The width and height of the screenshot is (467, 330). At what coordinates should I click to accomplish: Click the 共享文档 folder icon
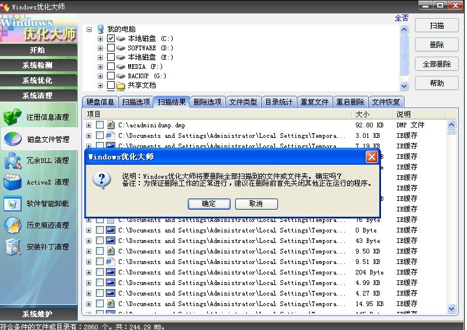click(121, 86)
